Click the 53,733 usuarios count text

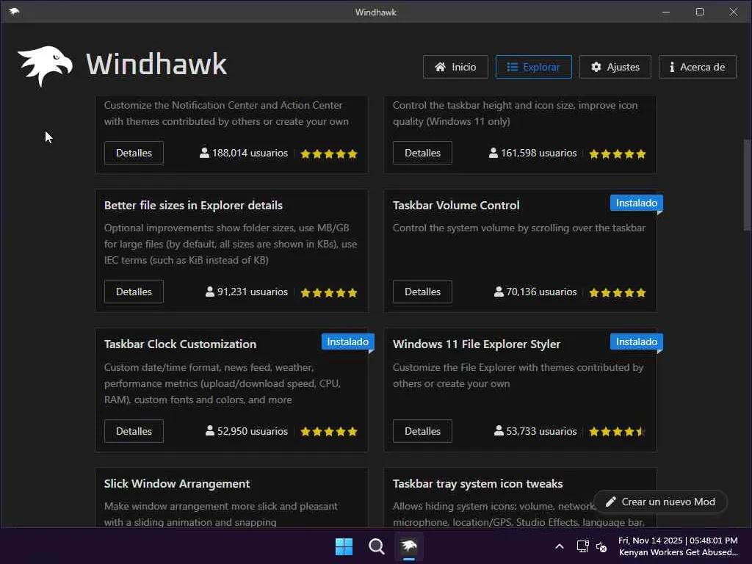pos(541,431)
